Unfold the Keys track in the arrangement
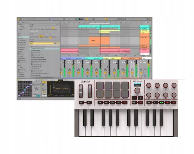The width and height of the screenshot is (194, 154). (141, 32)
